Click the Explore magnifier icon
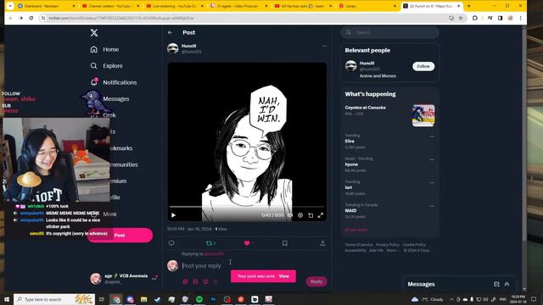This screenshot has width=543, height=305. coord(93,66)
